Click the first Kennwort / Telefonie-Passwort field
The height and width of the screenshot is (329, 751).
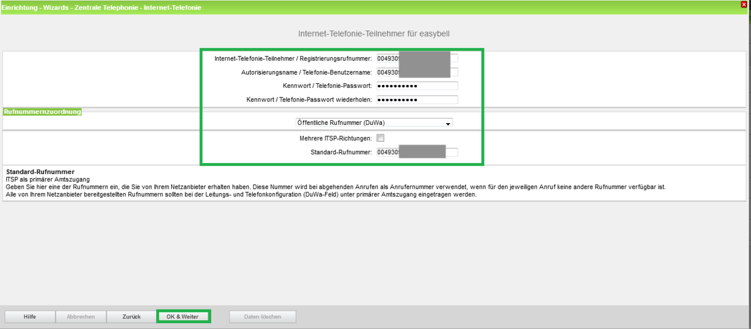pos(417,86)
